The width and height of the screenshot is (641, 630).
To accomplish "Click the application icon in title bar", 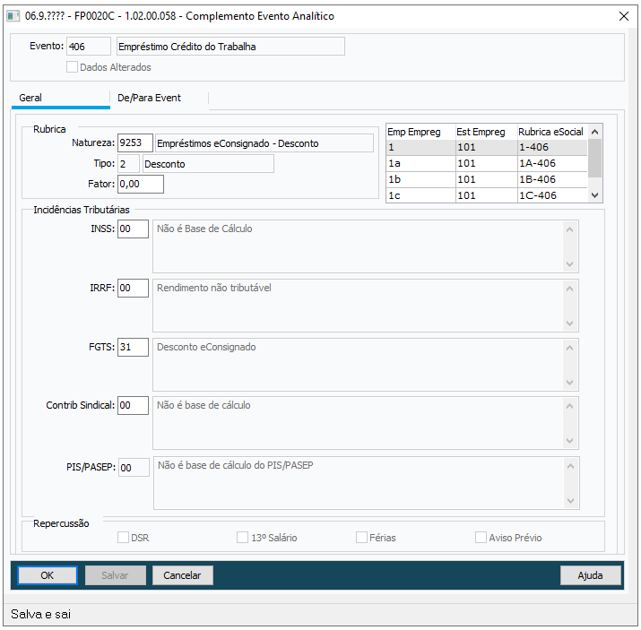I will point(13,16).
